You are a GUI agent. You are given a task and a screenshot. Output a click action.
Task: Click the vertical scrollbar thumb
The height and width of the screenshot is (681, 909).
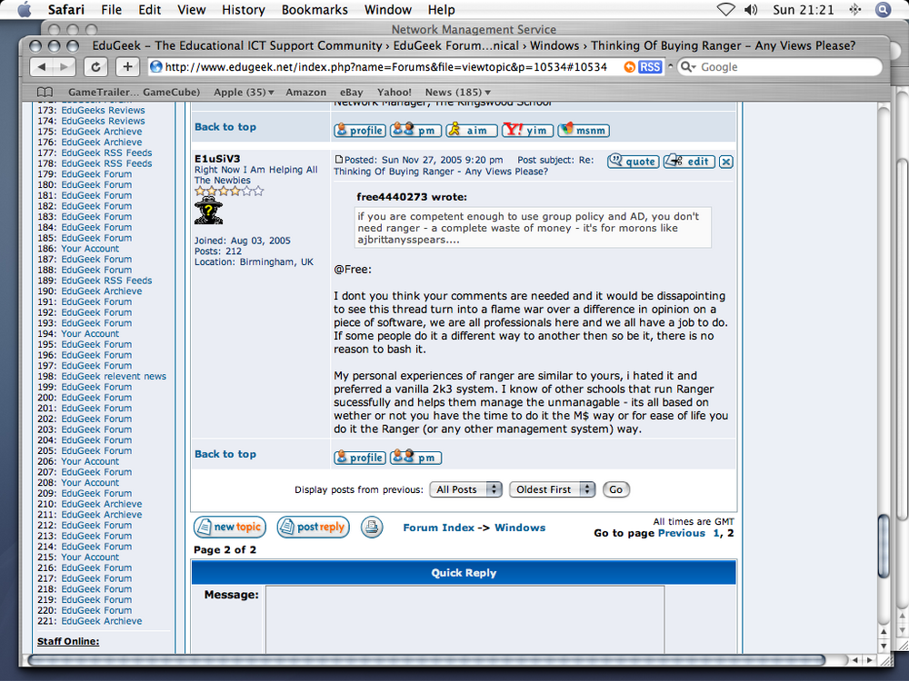point(884,546)
